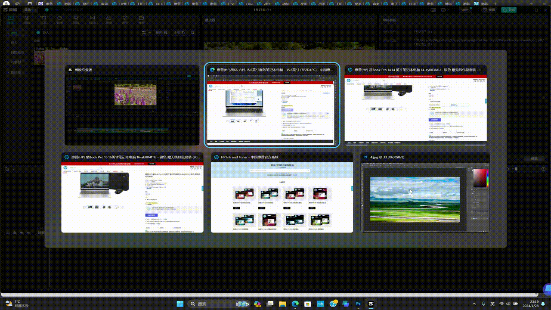Viewport: 551px width, 310px height.
Task: Open File Explorer from the taskbar
Action: pos(282,304)
